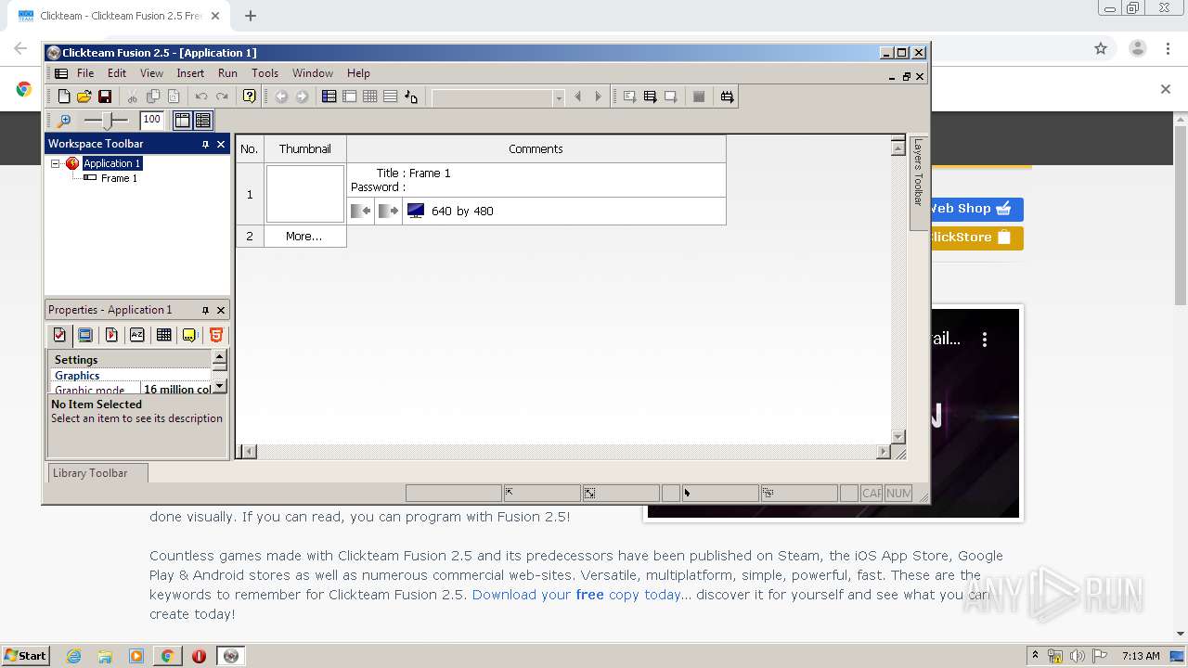Open the File menu
The width and height of the screenshot is (1188, 668).
[x=84, y=73]
